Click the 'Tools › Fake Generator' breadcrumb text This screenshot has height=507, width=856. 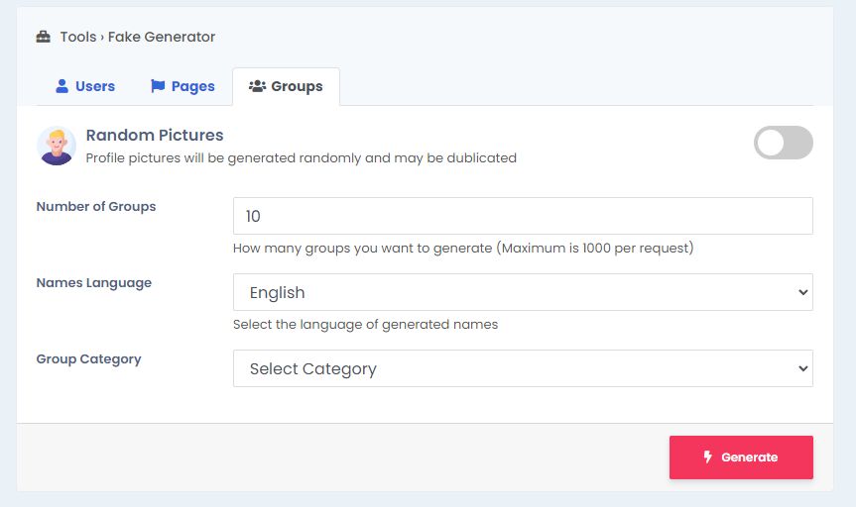click(138, 37)
